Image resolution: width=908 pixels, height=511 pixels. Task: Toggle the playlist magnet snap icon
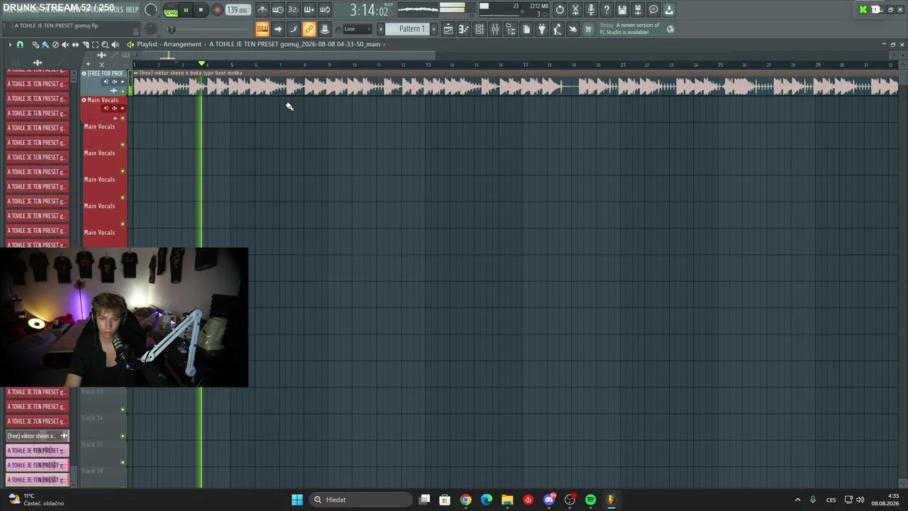coord(20,45)
